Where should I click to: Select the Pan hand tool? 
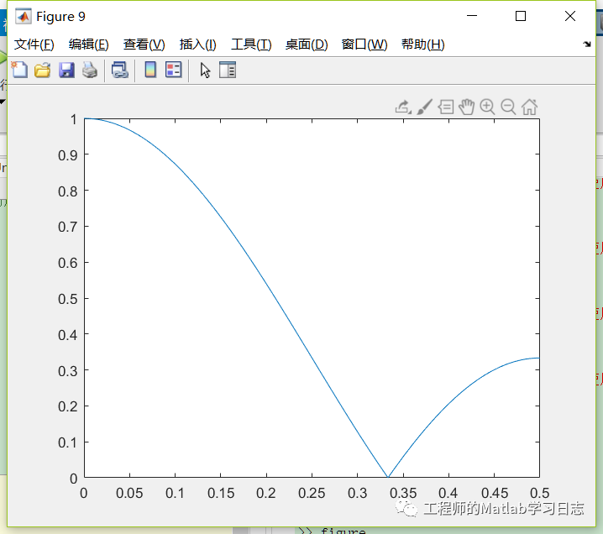tap(466, 107)
